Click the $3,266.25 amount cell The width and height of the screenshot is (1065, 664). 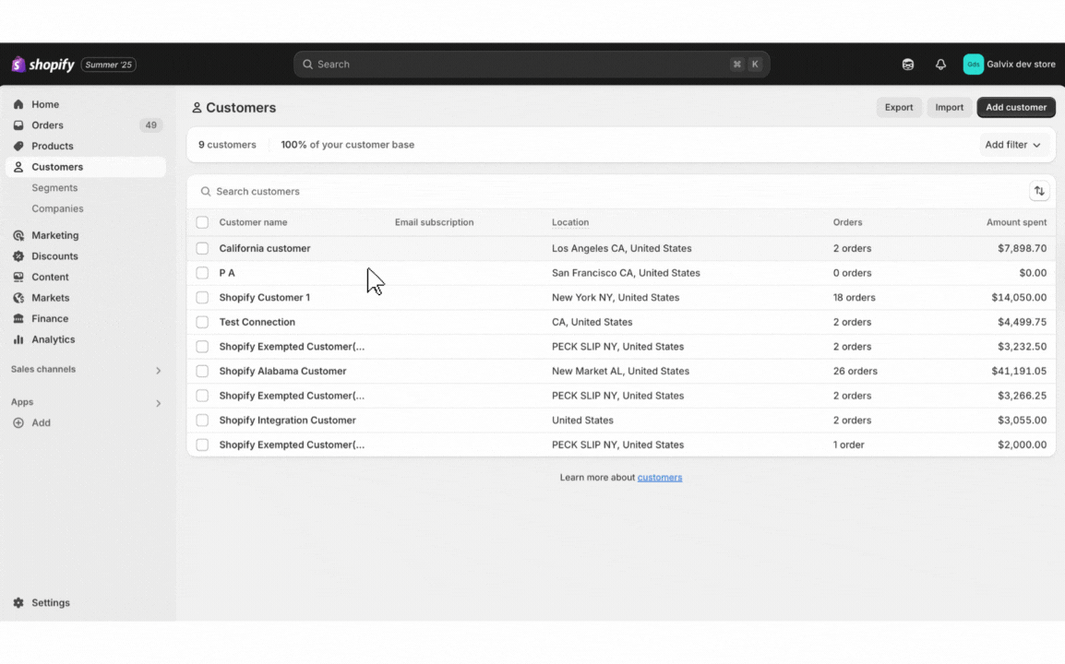point(1022,396)
